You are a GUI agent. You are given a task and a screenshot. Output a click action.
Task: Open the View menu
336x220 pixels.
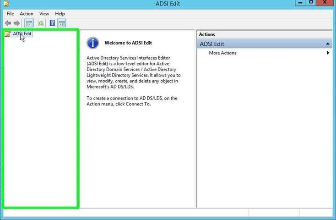44,14
